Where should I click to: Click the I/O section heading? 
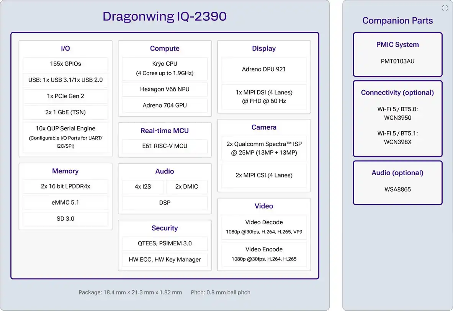click(x=65, y=48)
